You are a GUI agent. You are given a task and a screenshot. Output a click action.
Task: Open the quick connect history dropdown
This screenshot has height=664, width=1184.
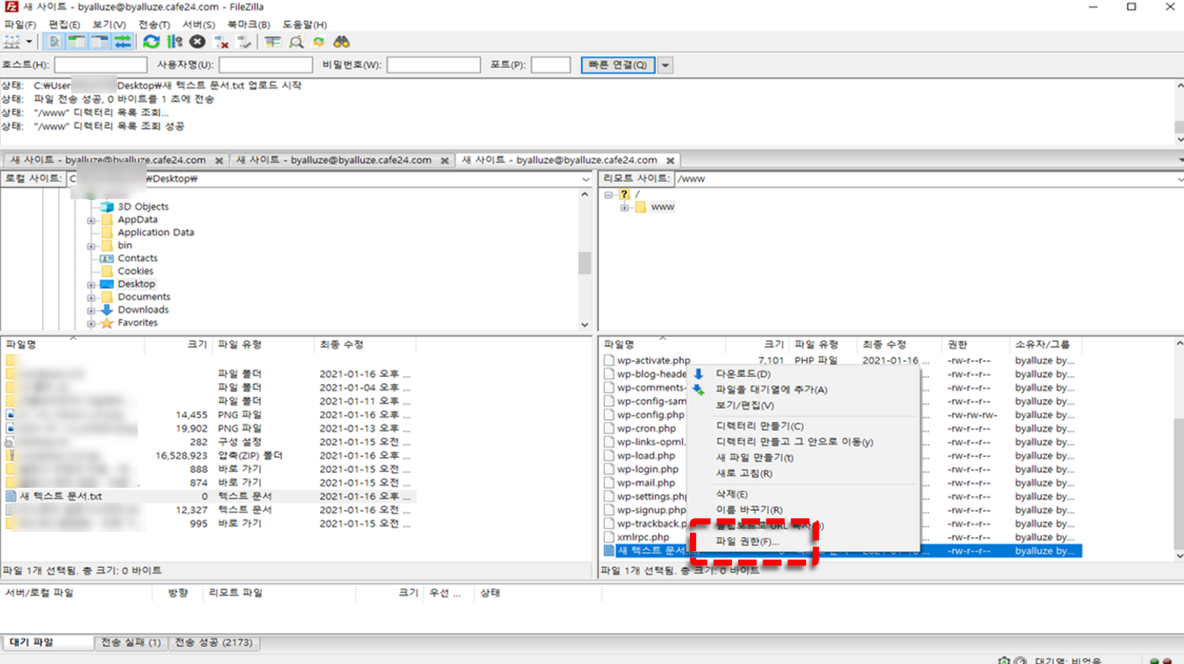(666, 65)
